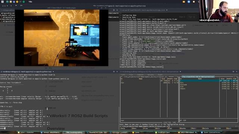Open the application menu icon in the top panel
This screenshot has height=134, width=239.
[3, 2]
